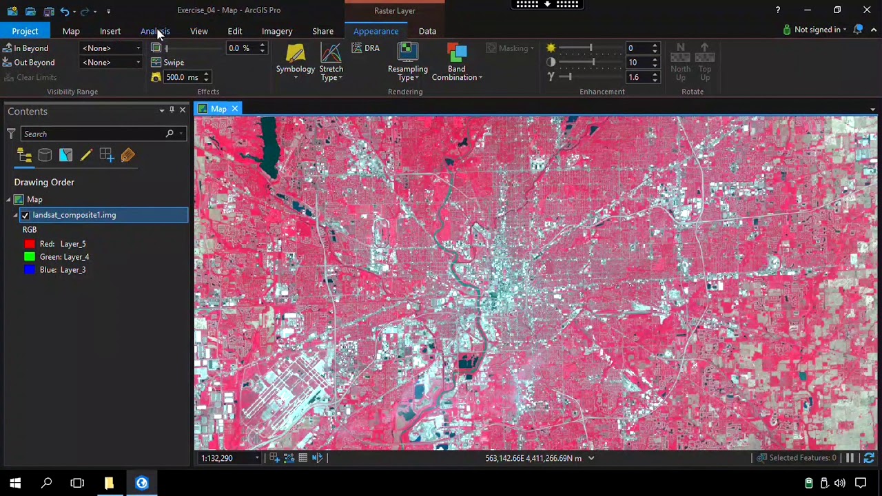Open the Contents pane options arrow

pos(162,110)
